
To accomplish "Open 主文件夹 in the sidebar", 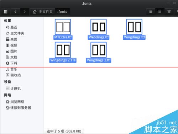I will pyautogui.click(x=15, y=33).
